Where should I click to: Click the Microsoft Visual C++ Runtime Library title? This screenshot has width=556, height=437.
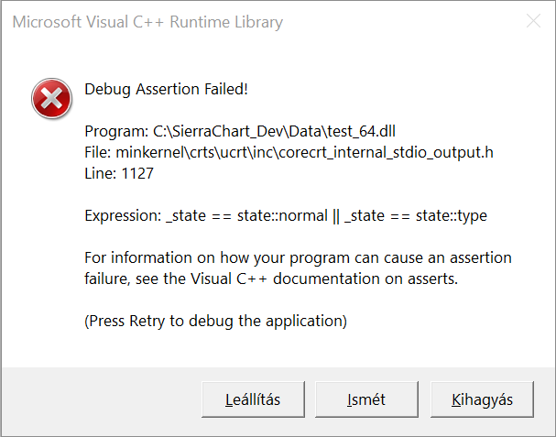(147, 22)
